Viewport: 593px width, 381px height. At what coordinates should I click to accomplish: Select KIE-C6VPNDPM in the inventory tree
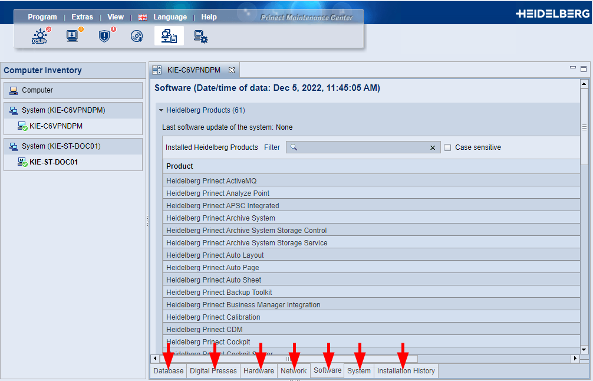coord(55,126)
